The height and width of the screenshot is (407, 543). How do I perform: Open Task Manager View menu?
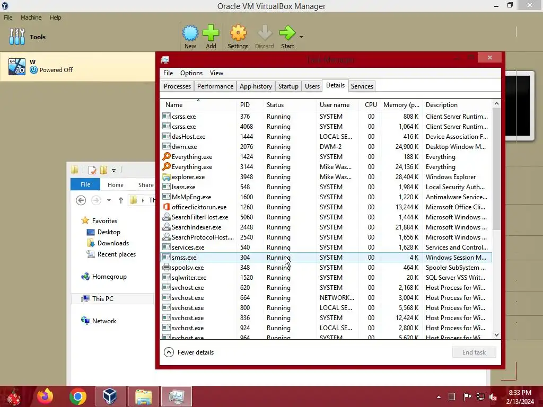pos(216,73)
